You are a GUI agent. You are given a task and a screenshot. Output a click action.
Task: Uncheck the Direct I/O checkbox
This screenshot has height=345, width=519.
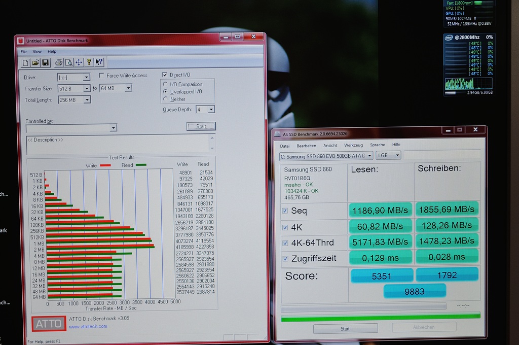(165, 75)
